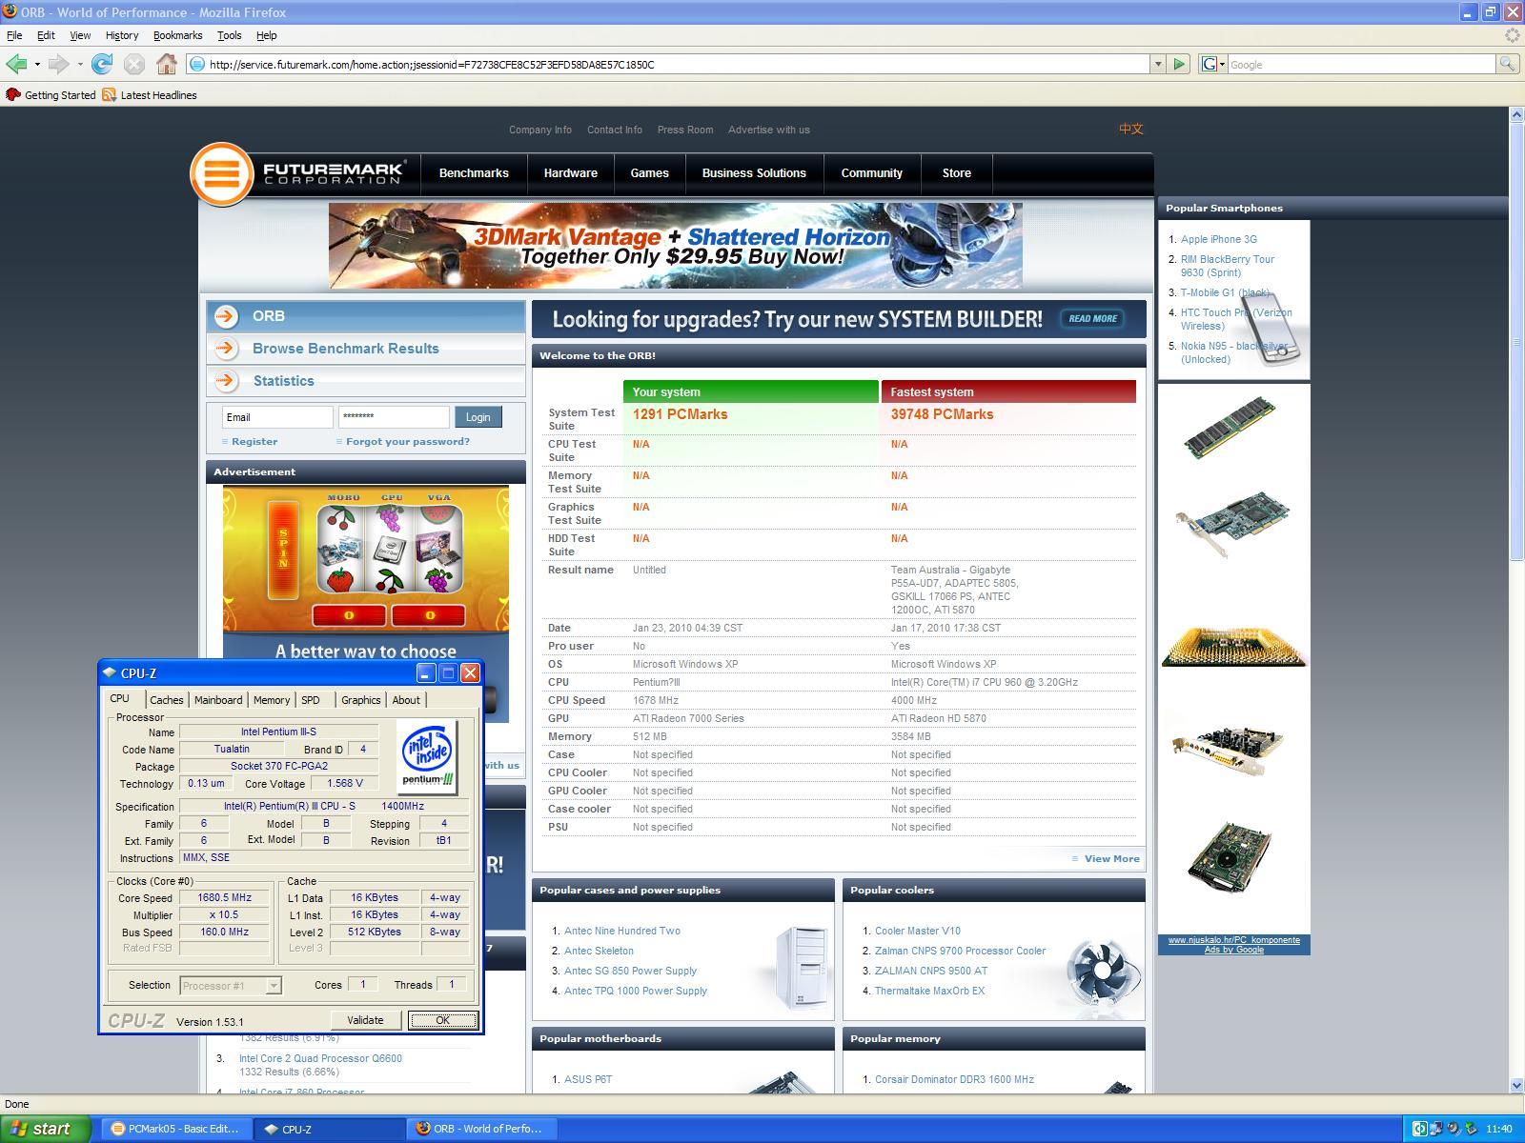Open Tools menu in Firefox
This screenshot has height=1143, width=1525.
[229, 35]
